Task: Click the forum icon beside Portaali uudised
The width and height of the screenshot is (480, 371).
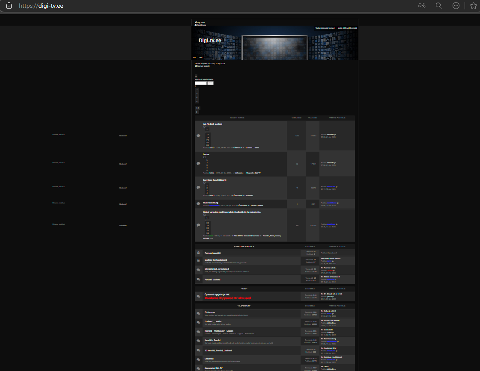Action: coord(198,280)
